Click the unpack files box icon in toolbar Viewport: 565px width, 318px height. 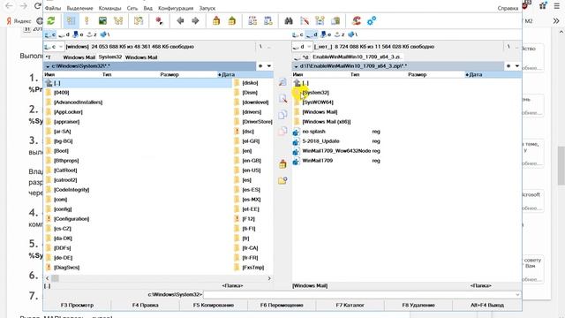coord(232,21)
